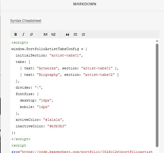The width and height of the screenshot is (164, 153).
Task: Click the MARKDOWN panel title
Action: (85, 4)
